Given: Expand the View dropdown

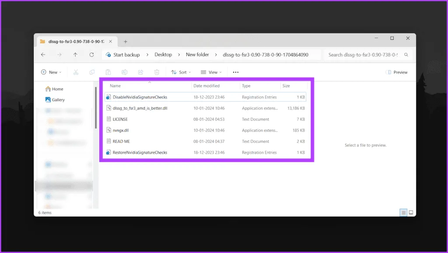Looking at the screenshot, I should [x=211, y=72].
